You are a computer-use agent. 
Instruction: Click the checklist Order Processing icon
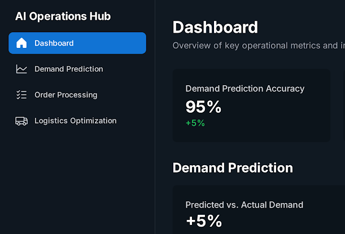[21, 95]
